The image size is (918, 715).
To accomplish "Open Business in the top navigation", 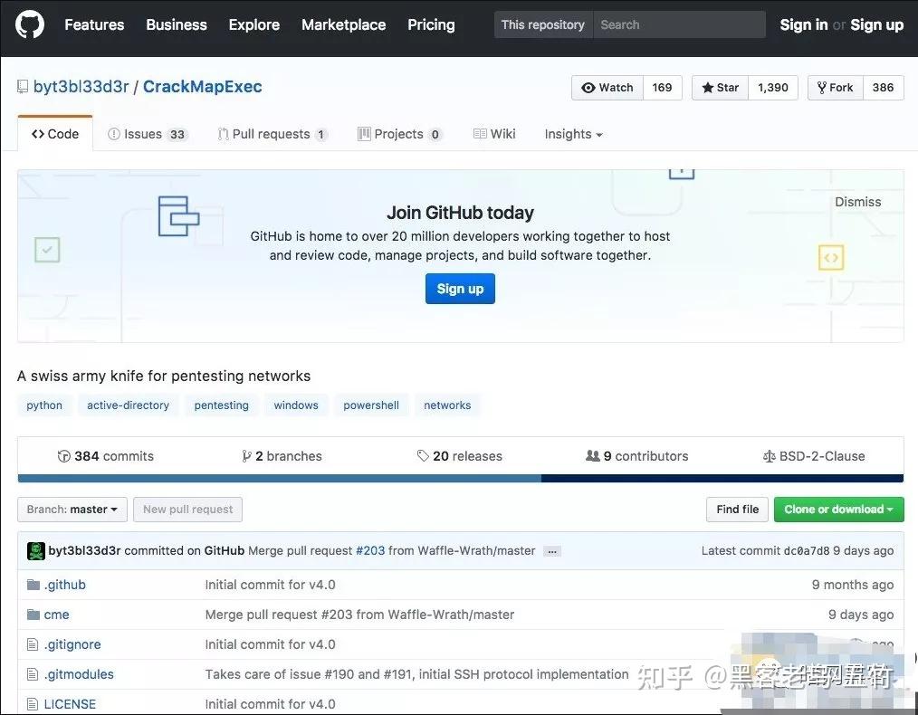I will [177, 24].
